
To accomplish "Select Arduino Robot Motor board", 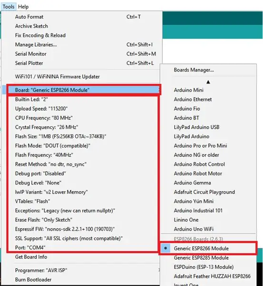I will [208, 174].
